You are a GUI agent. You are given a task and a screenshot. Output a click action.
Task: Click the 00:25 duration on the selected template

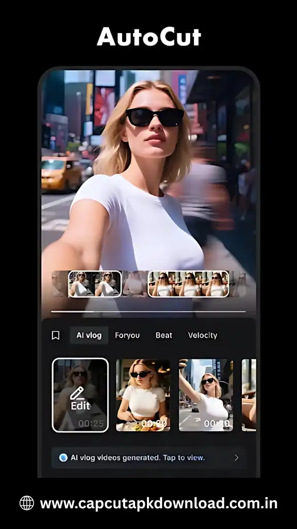[x=91, y=424]
